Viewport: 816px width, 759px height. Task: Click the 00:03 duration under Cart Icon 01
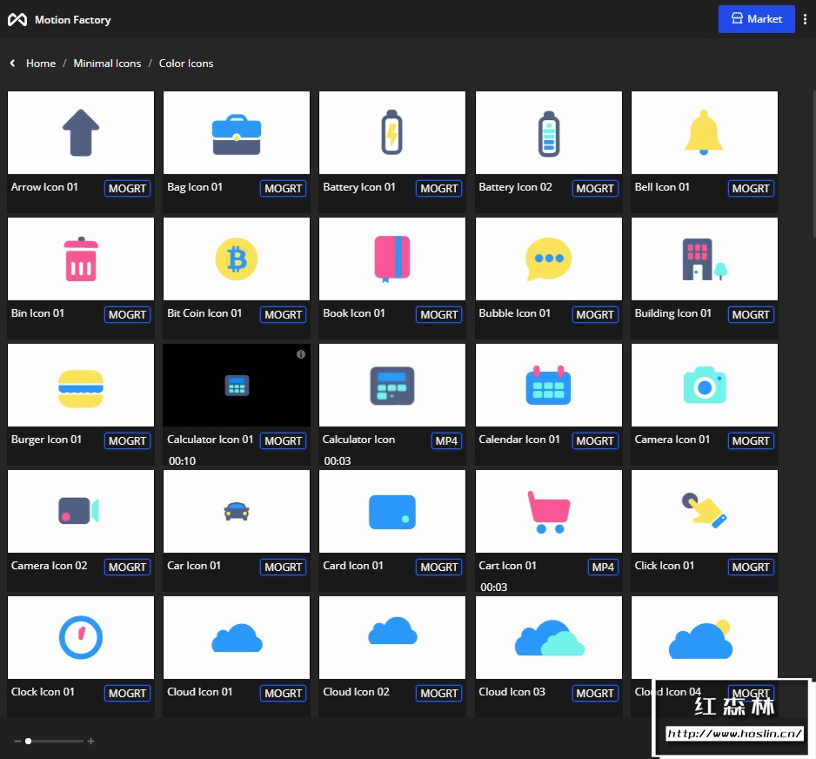pos(494,588)
